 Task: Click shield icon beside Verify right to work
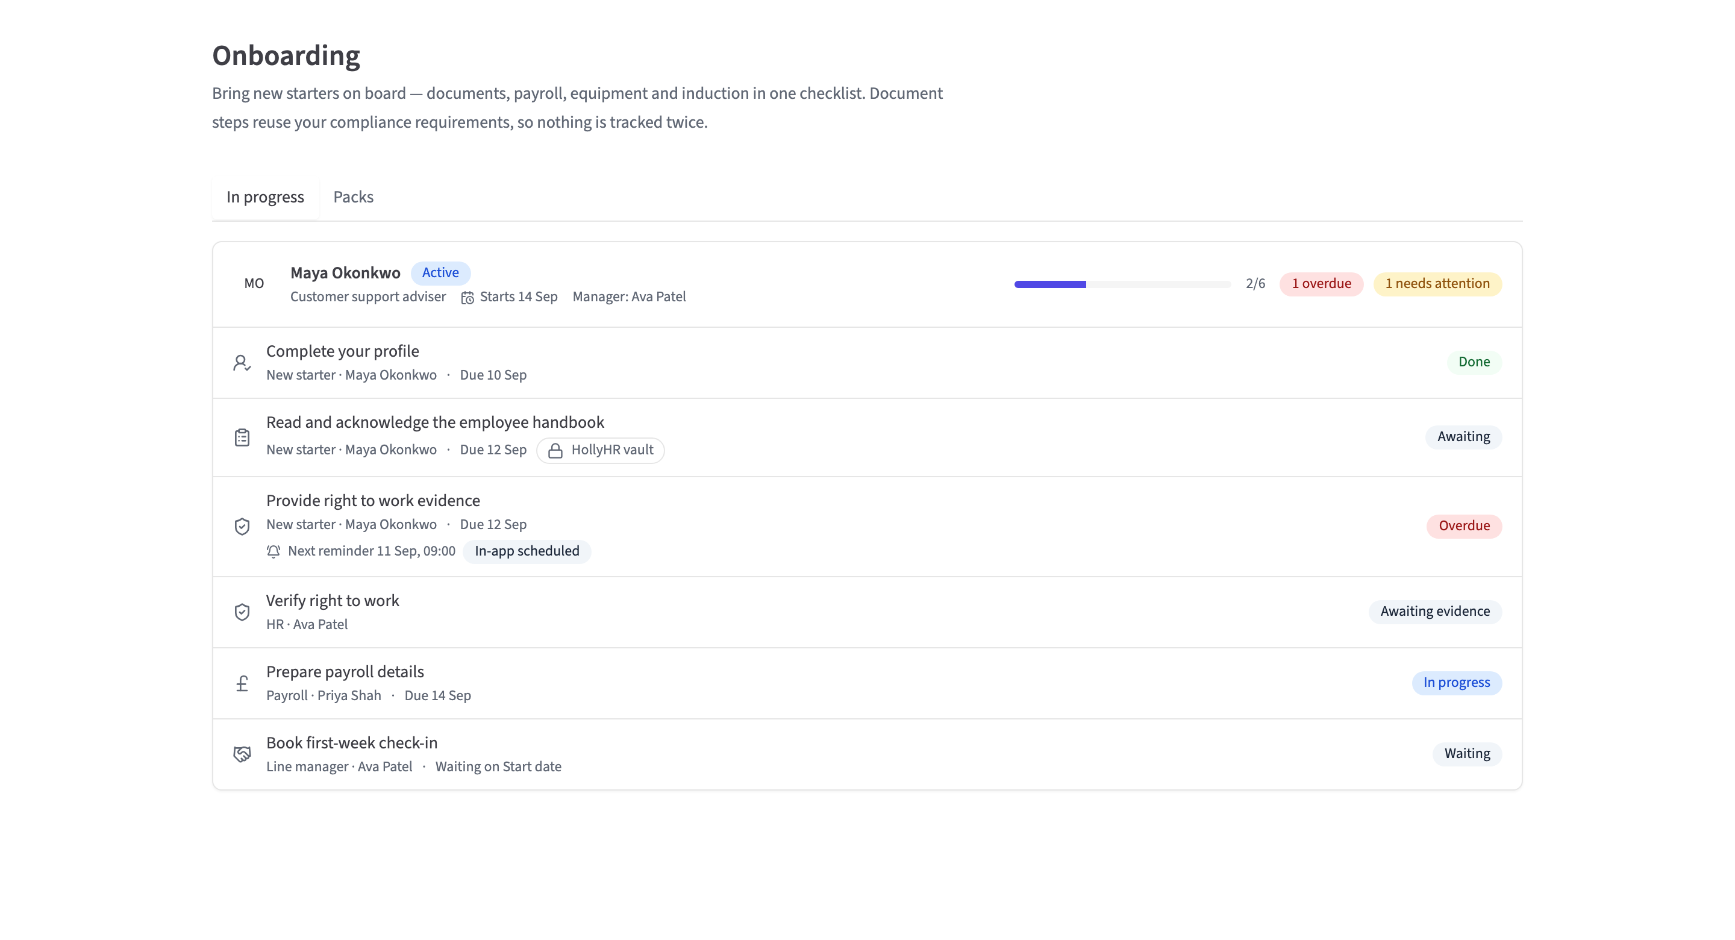242,612
